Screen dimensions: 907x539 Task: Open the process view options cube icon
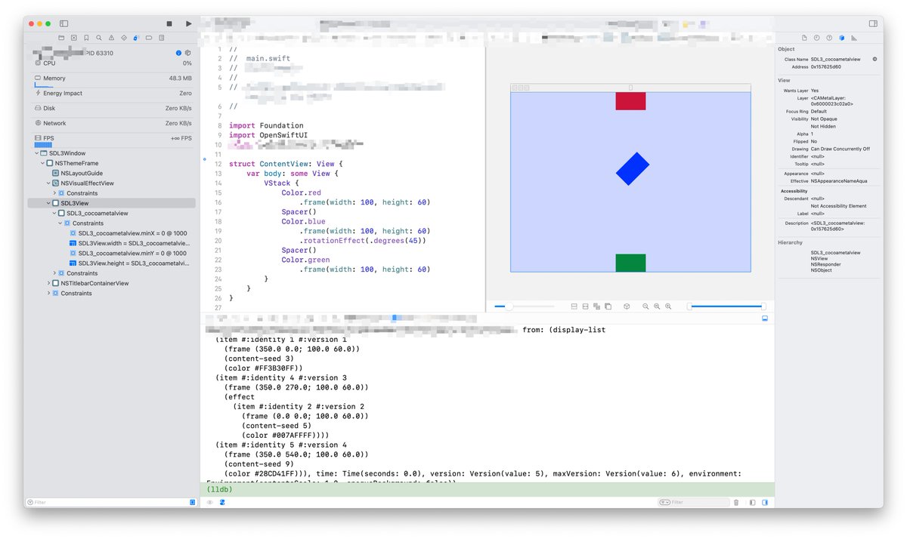pos(188,53)
